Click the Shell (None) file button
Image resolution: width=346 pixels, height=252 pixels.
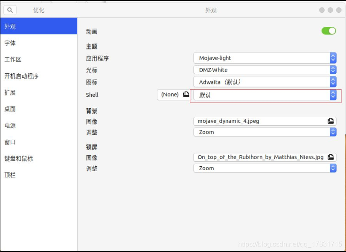pyautogui.click(x=174, y=95)
